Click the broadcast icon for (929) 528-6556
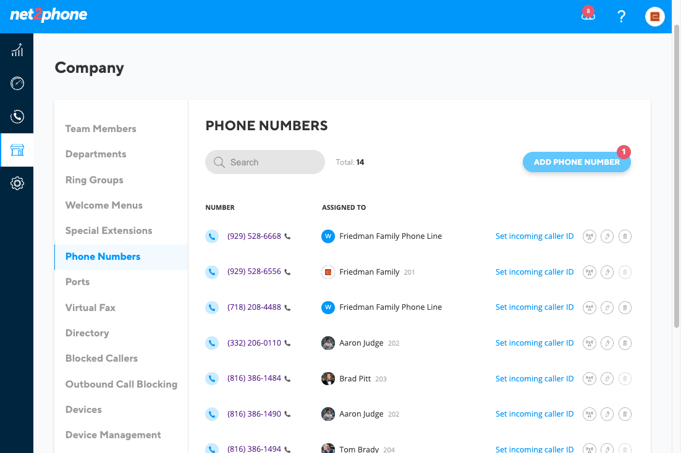 (x=590, y=272)
